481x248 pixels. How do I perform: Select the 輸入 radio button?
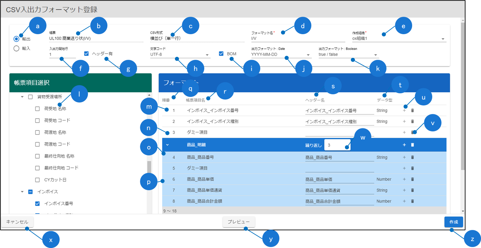click(16, 49)
